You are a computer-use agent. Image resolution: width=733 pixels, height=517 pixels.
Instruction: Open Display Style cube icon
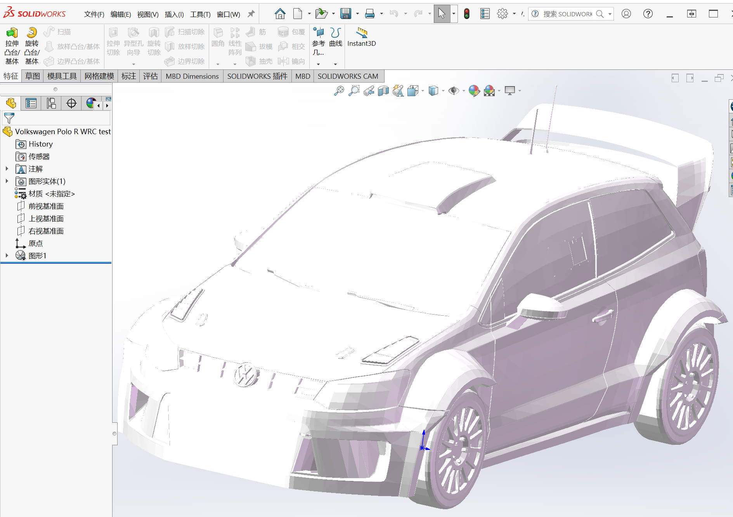(x=433, y=91)
